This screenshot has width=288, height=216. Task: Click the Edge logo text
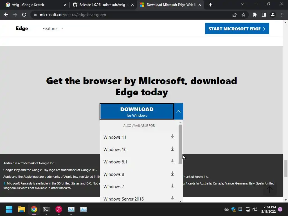pyautogui.click(x=22, y=28)
